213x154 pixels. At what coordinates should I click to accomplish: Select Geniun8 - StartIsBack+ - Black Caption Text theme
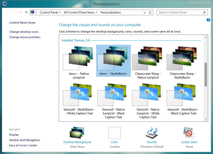click(182, 100)
